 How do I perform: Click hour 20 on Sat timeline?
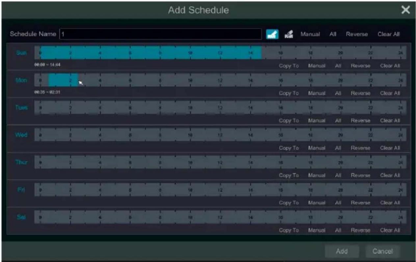(341, 217)
